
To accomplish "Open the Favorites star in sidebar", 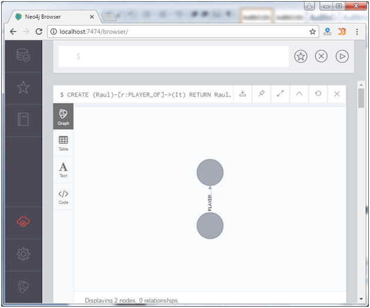I will click(23, 87).
